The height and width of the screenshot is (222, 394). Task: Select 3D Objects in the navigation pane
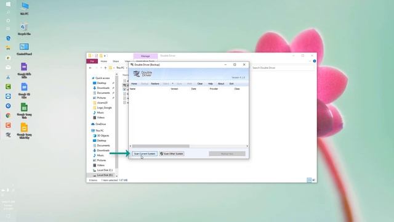pos(101,136)
